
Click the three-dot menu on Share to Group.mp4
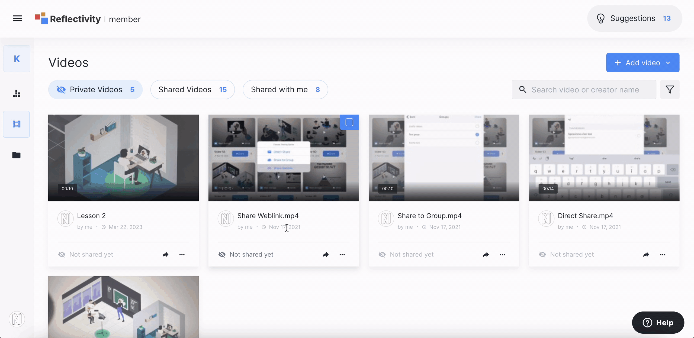click(x=502, y=254)
